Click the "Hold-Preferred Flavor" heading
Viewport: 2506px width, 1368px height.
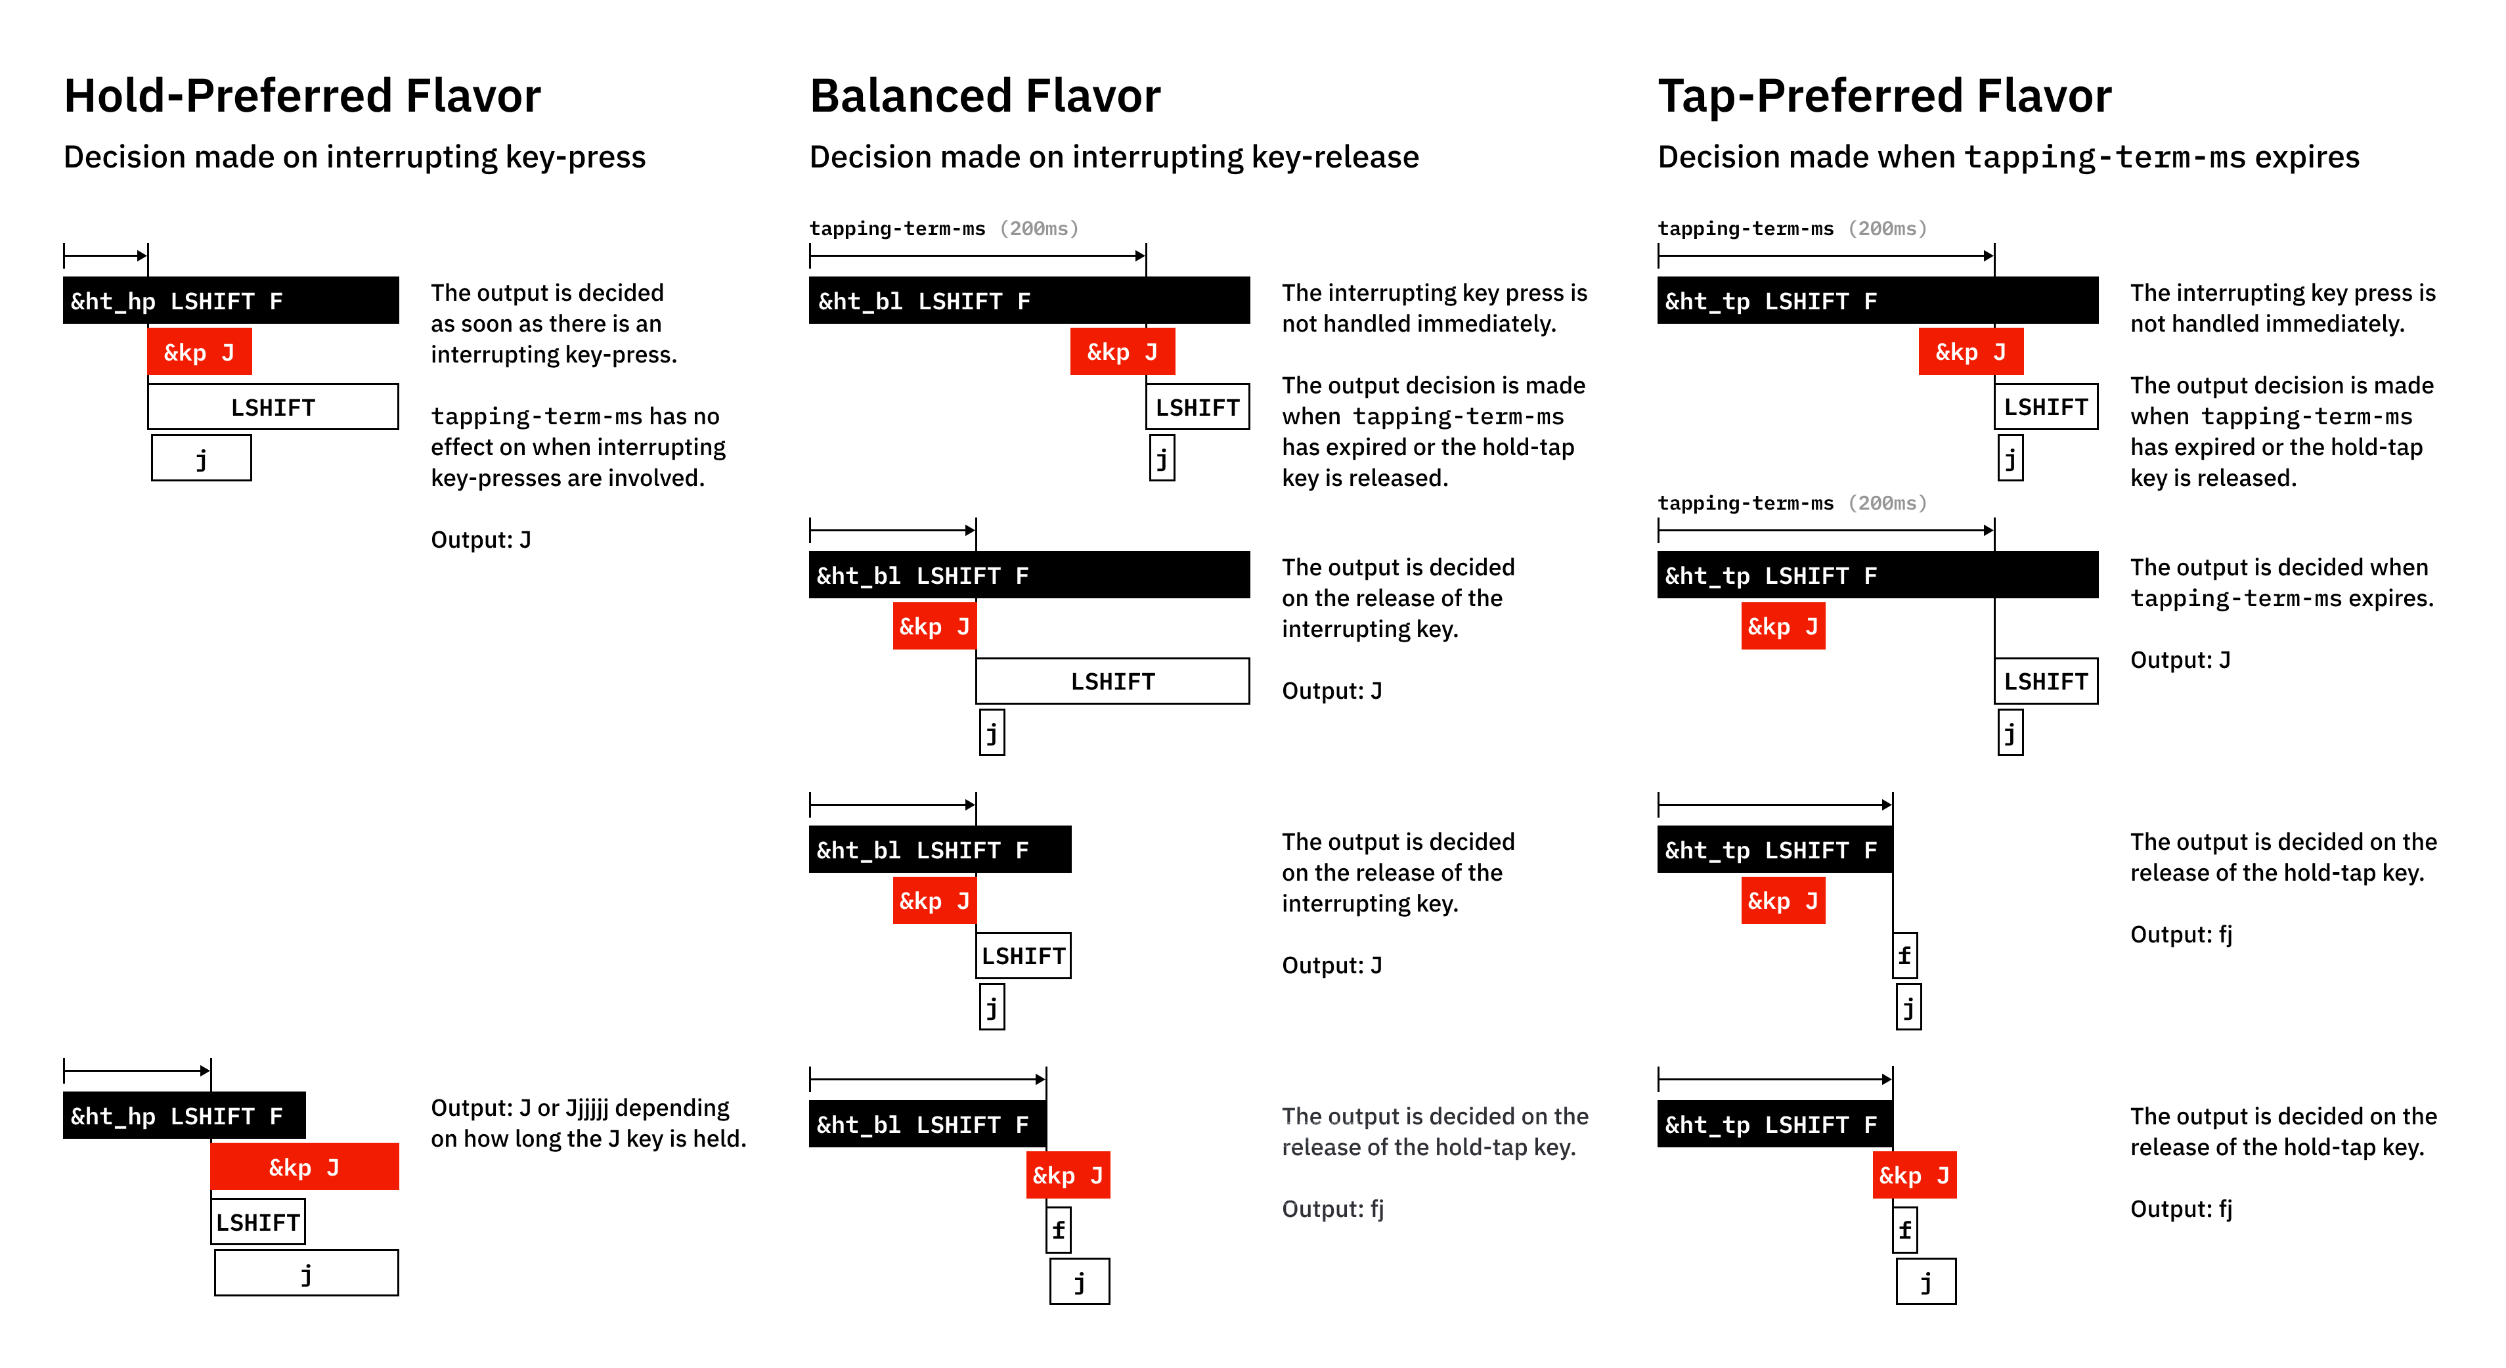click(x=301, y=97)
